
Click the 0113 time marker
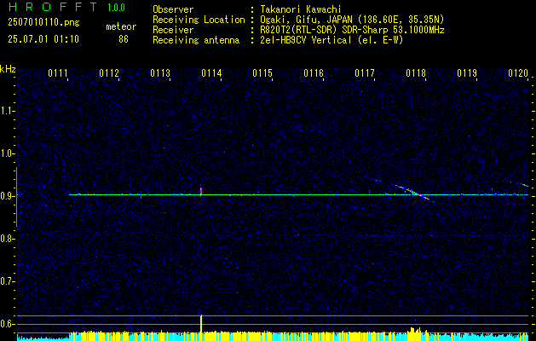160,73
